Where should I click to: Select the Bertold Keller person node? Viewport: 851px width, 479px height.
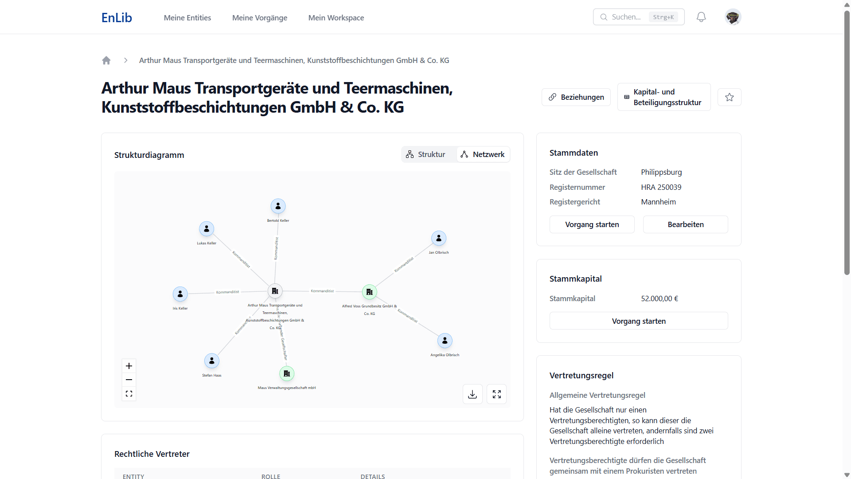[x=277, y=205]
